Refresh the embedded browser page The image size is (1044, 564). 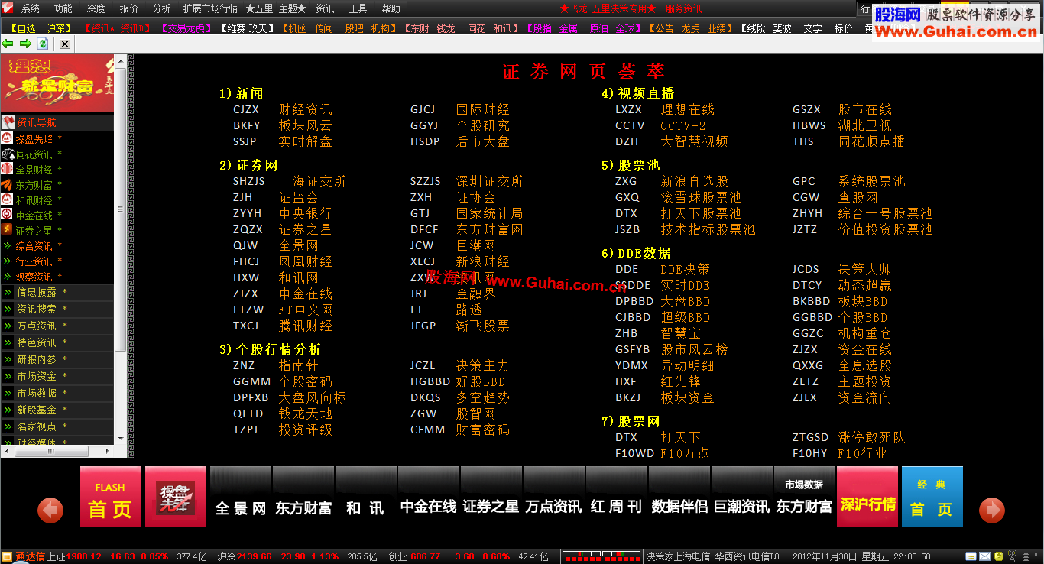coord(44,44)
